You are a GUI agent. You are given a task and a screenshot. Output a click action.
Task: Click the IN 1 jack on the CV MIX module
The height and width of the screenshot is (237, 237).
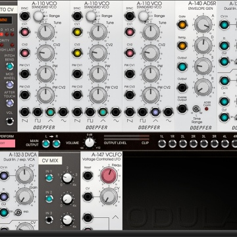coord(49,178)
